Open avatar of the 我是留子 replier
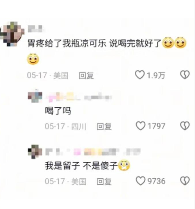 35,152
